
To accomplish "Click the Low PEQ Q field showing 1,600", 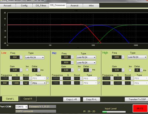I will (x=16, y=83).
